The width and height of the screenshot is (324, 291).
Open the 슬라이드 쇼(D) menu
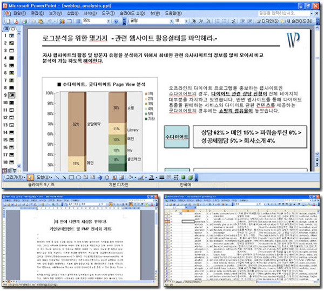[132, 13]
